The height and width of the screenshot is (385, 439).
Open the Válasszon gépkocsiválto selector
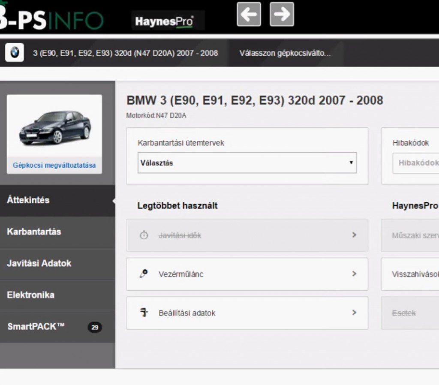pyautogui.click(x=285, y=53)
